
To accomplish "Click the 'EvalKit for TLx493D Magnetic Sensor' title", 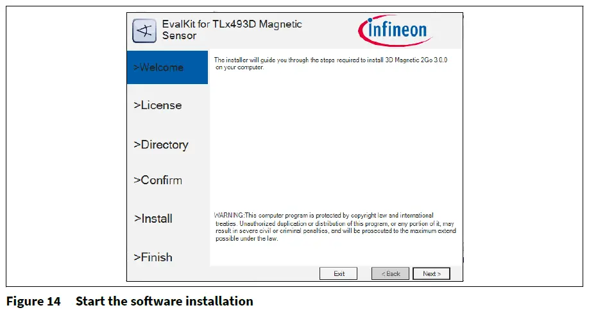I will (x=232, y=30).
